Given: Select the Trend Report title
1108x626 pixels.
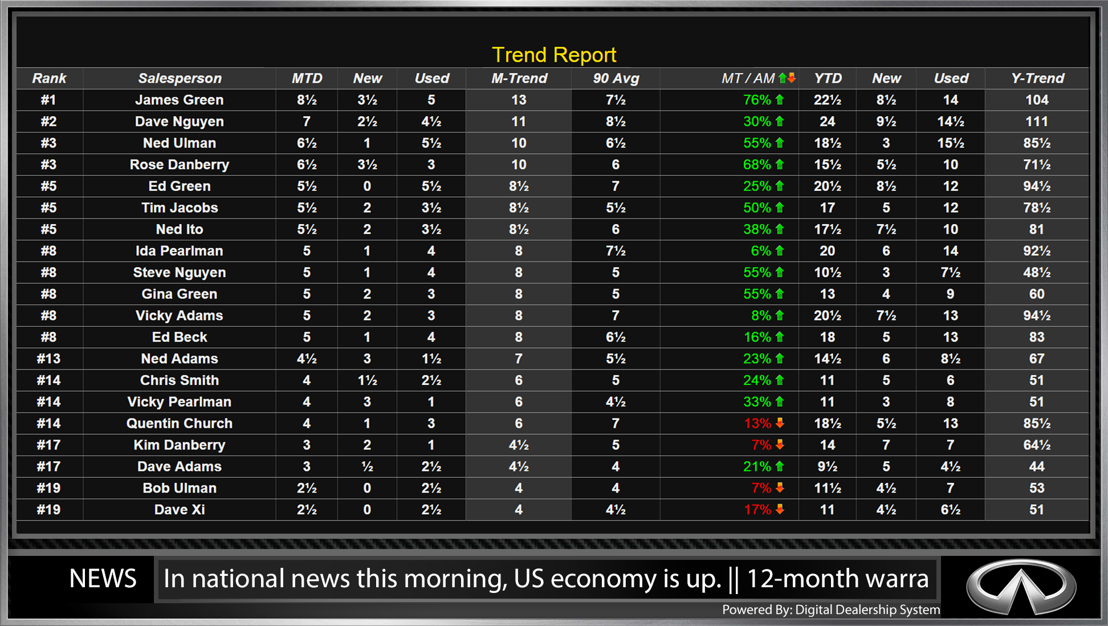Looking at the screenshot, I should pyautogui.click(x=553, y=54).
